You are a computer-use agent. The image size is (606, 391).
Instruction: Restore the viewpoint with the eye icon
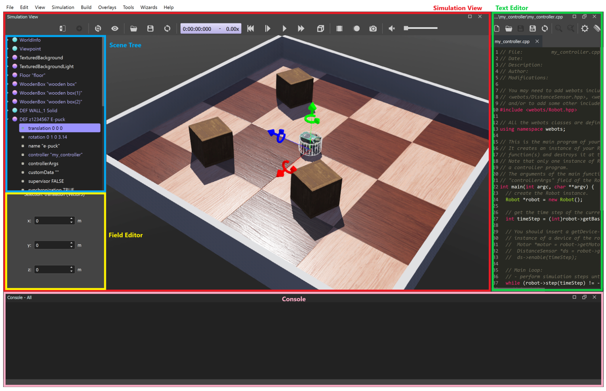click(x=115, y=28)
